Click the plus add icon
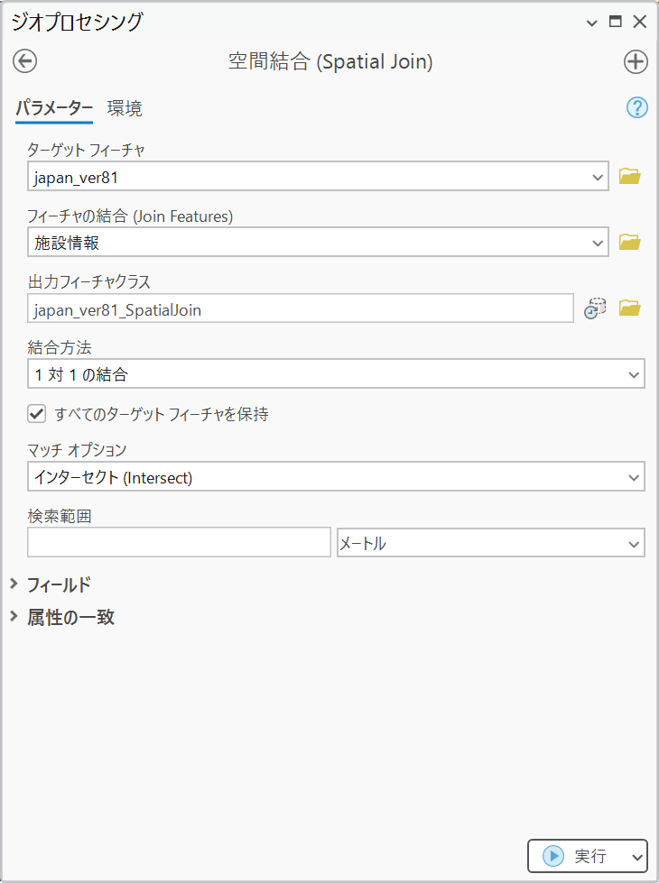The image size is (659, 883). tap(636, 61)
